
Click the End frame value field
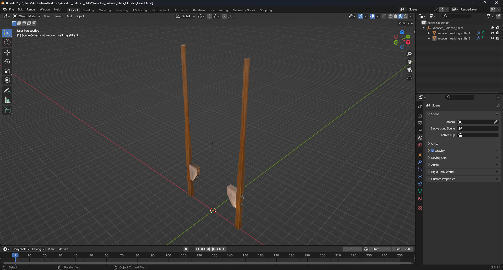point(403,249)
